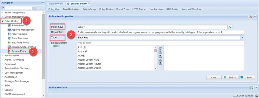Move all element types right with double arrow

point(160,52)
